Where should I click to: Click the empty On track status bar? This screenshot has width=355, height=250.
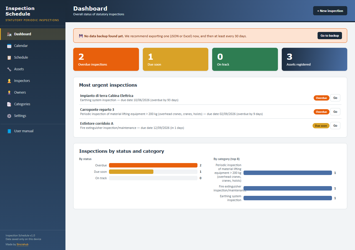(153, 178)
